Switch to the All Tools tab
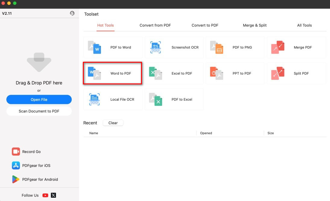 pyautogui.click(x=304, y=25)
